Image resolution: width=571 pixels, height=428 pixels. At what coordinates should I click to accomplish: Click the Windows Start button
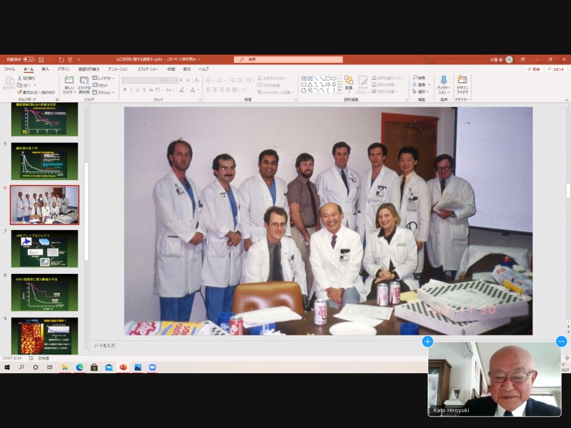7,368
